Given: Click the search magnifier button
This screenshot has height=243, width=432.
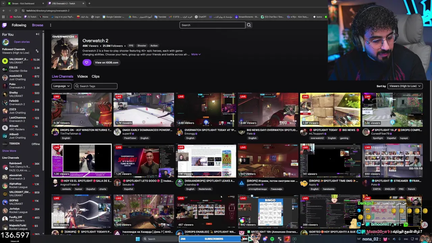Looking at the screenshot, I should click(x=249, y=25).
